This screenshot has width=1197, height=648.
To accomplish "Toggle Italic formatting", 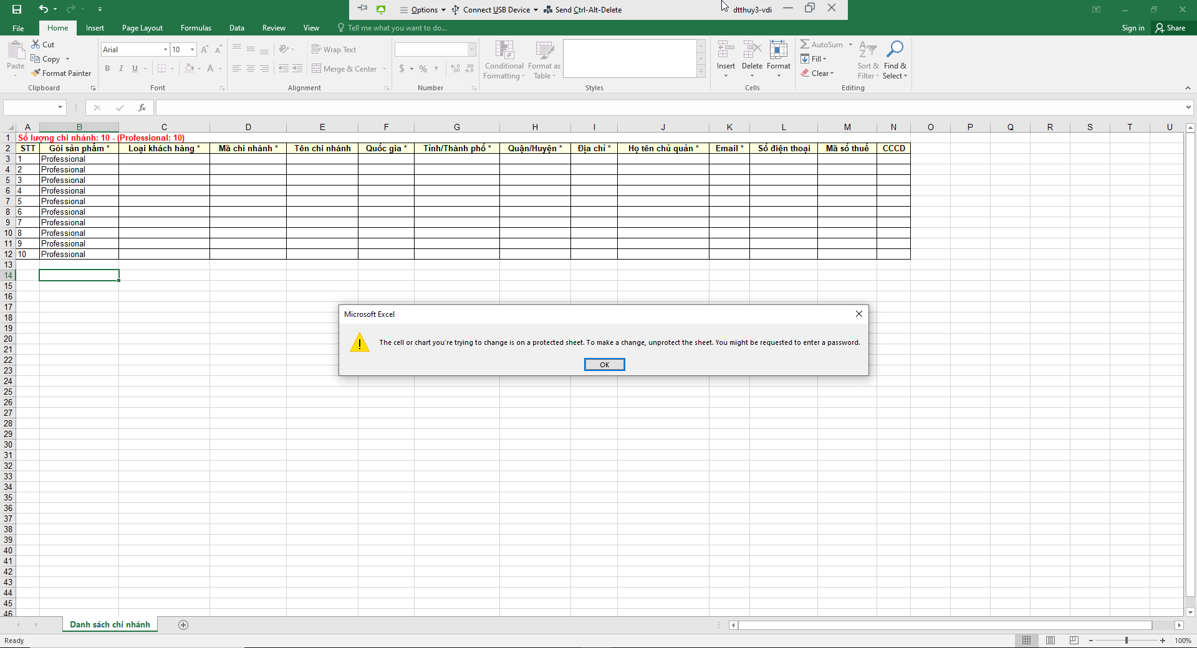I will (x=121, y=68).
